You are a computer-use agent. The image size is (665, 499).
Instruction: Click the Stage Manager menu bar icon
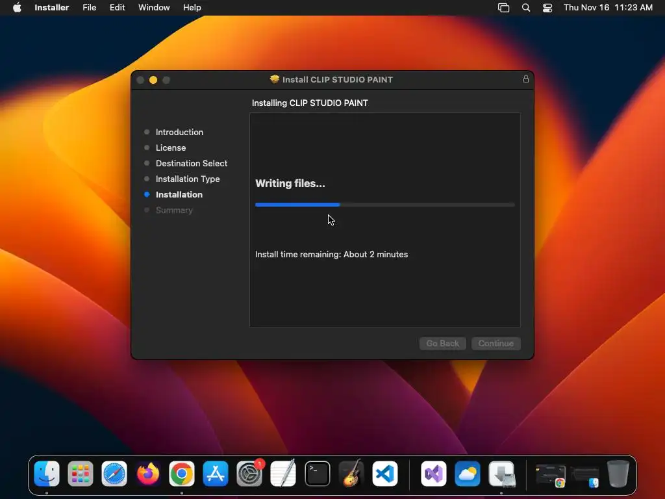pos(503,7)
